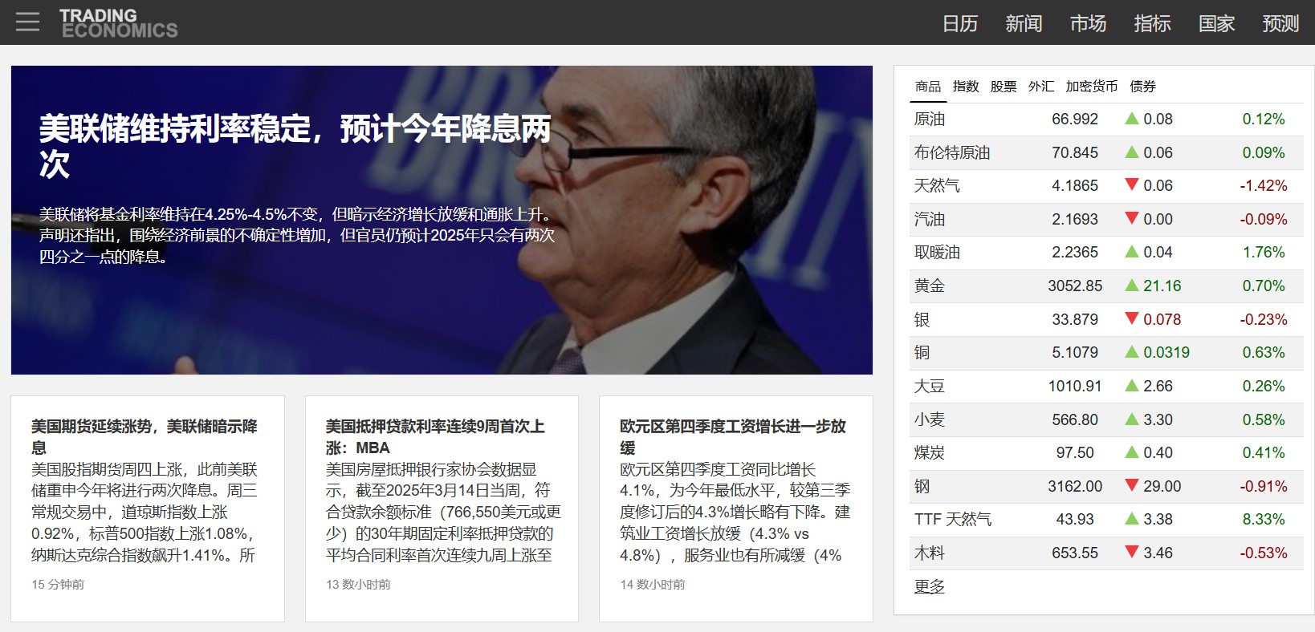
Task: Click the timestamp 14 数小时前
Action: (653, 585)
